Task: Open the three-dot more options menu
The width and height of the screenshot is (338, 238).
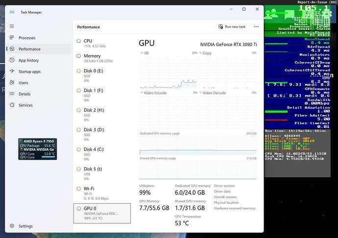Action: [256, 27]
